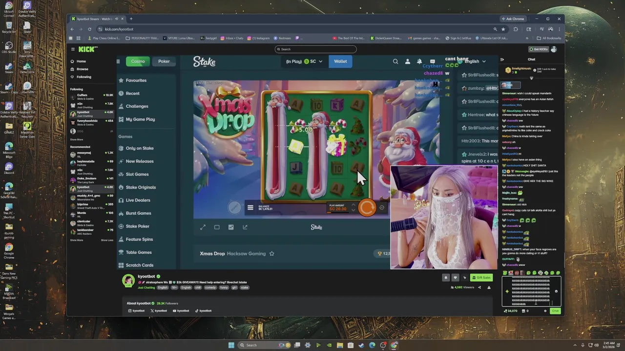The image size is (625, 351).
Task: Open Ask Chrome button
Action: 513,19
